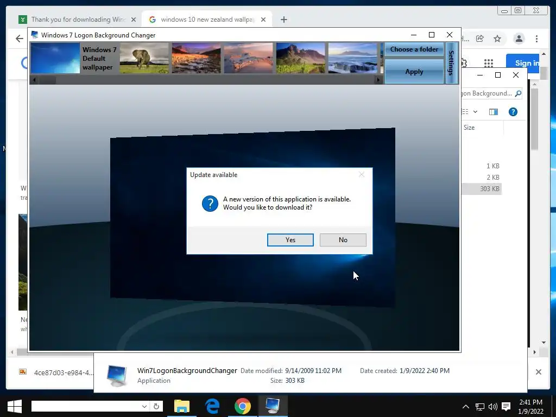Show hidden system tray icons
This screenshot has width=556, height=417.
(466, 406)
